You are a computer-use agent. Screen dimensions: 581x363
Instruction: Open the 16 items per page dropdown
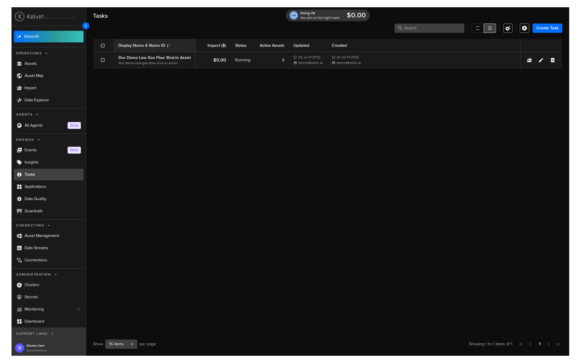121,344
